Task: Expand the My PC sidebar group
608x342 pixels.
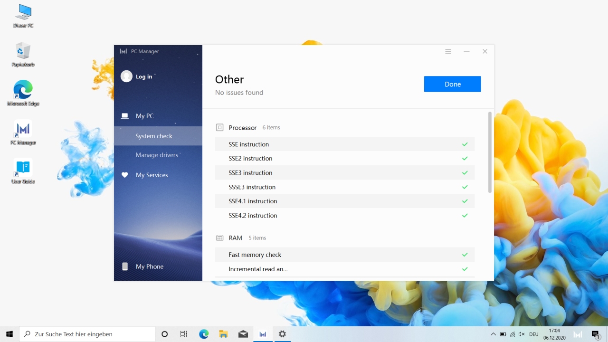Action: 144,116
